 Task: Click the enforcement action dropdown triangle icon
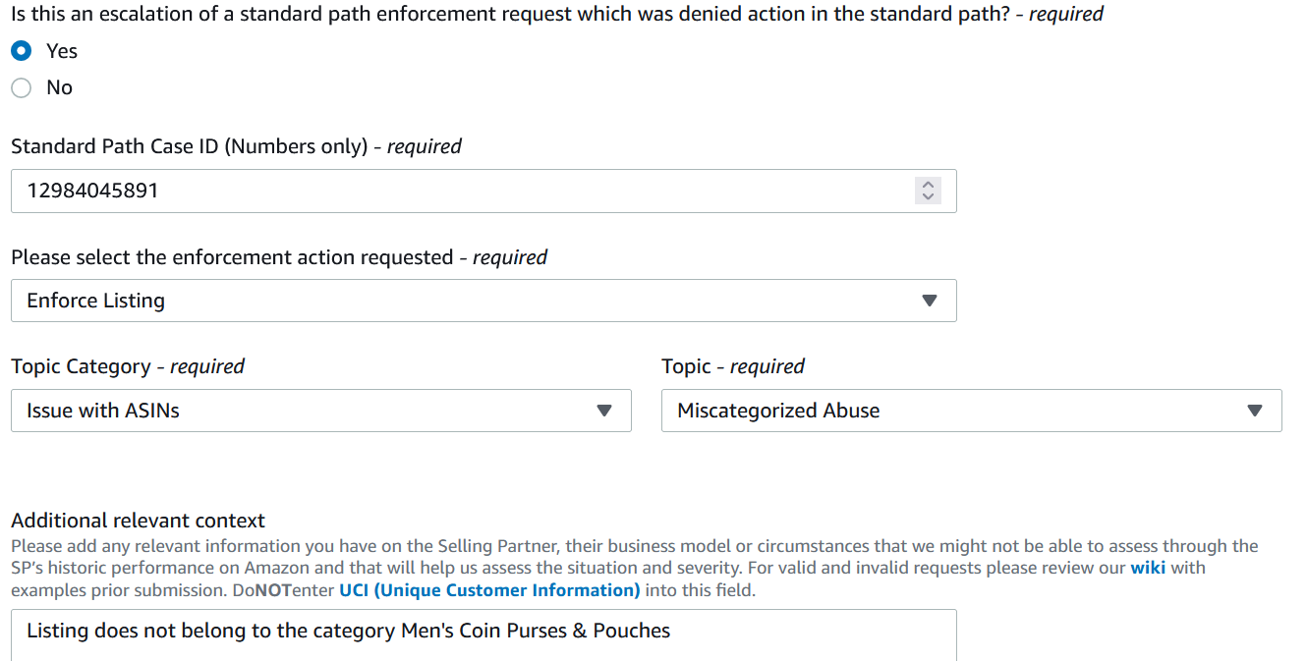(x=930, y=301)
